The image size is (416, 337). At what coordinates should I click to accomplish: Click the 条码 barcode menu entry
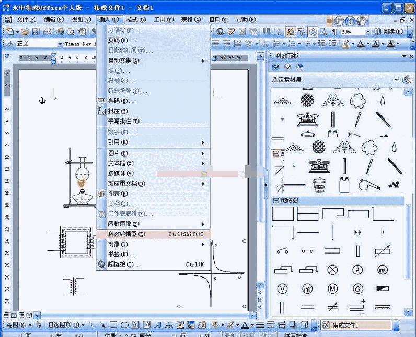153,101
